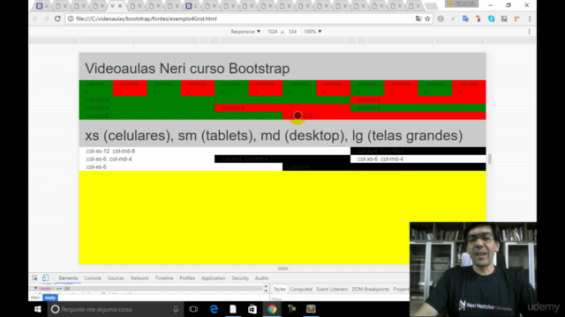Click the Skype extension icon
This screenshot has width=565, height=317.
coord(491,18)
